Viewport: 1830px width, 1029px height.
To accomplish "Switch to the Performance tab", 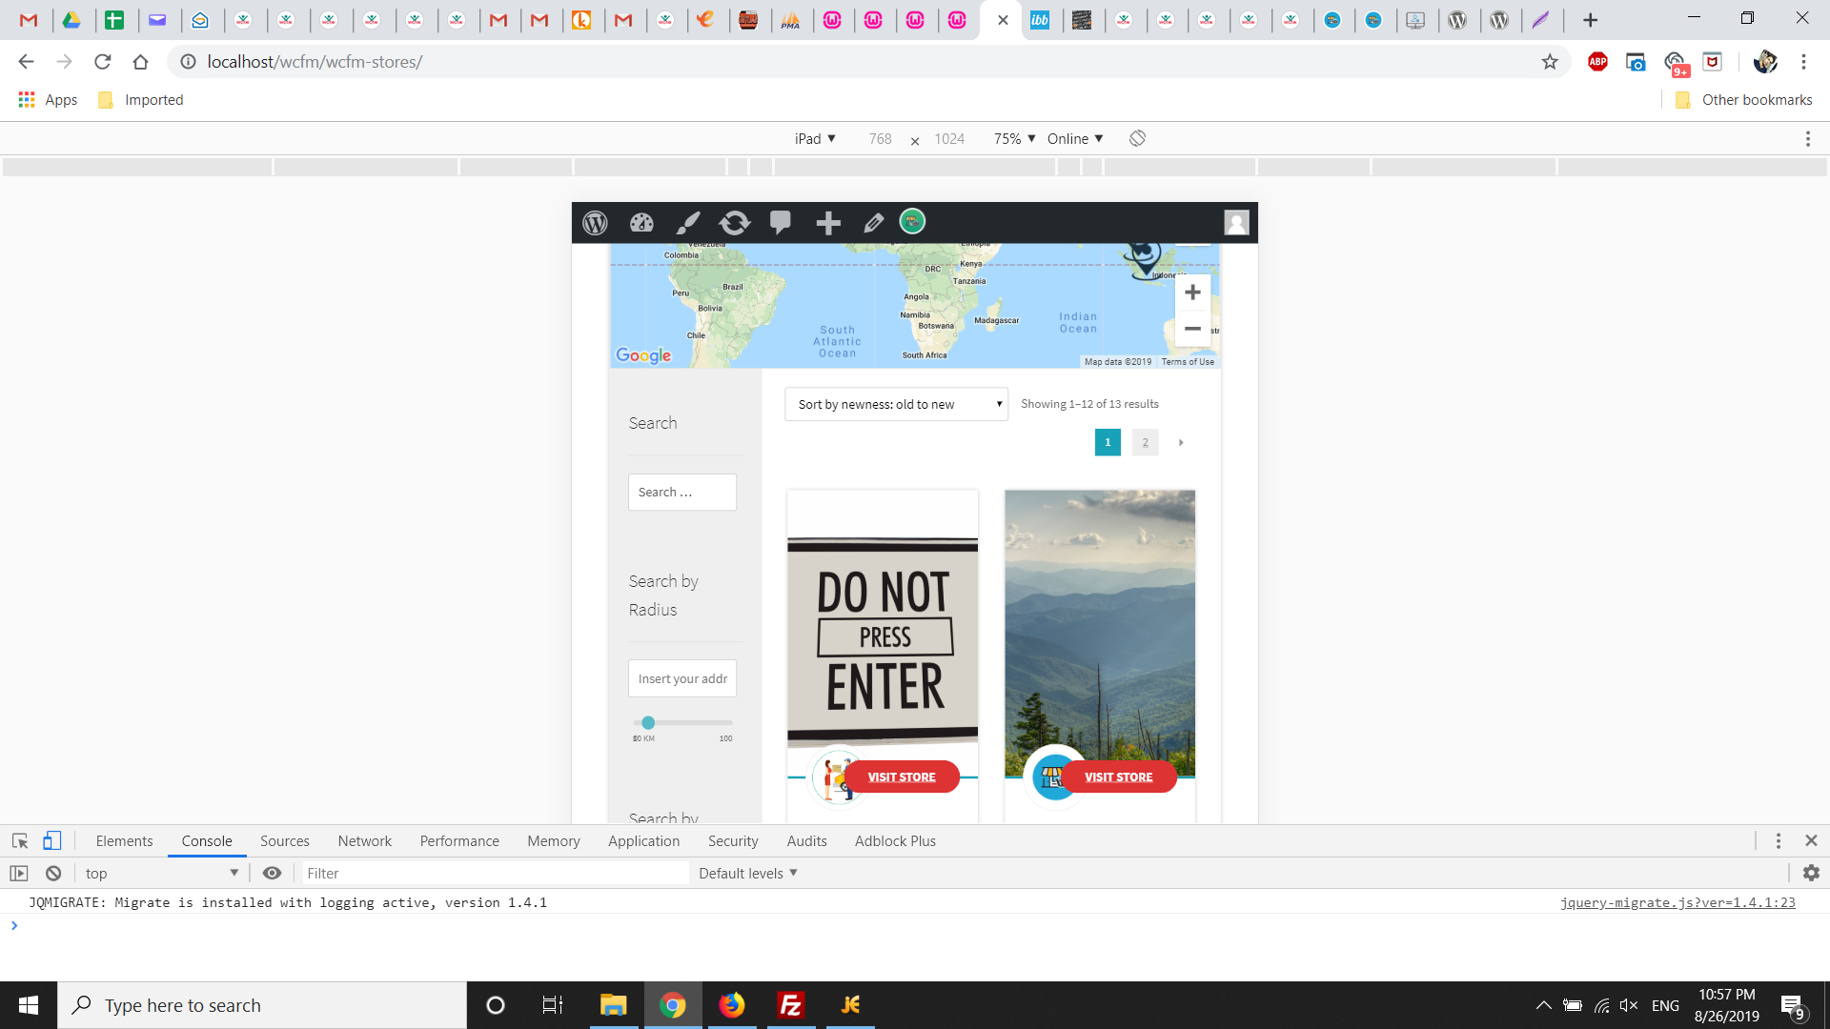I will [x=459, y=841].
